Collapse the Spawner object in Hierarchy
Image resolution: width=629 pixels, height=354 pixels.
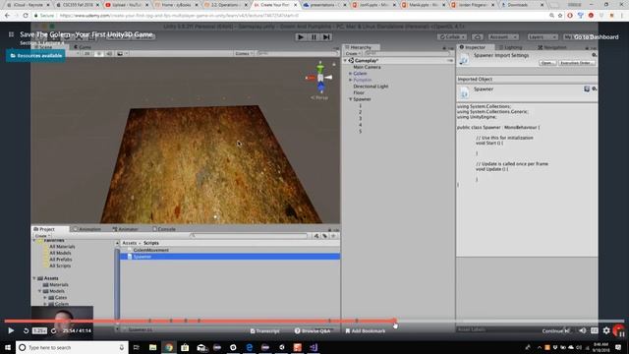tap(350, 99)
